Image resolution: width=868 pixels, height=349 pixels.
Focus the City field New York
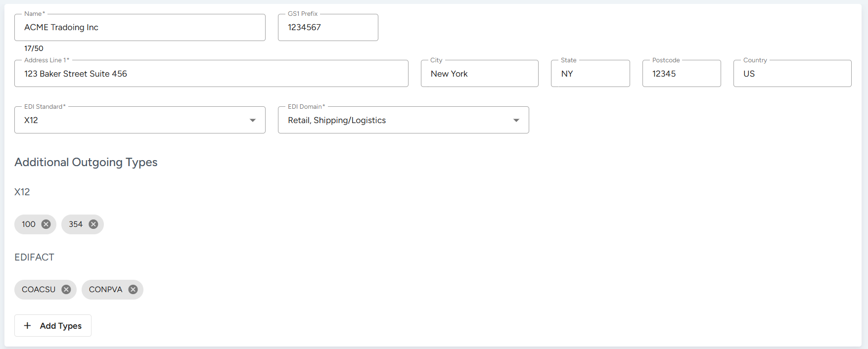[480, 74]
